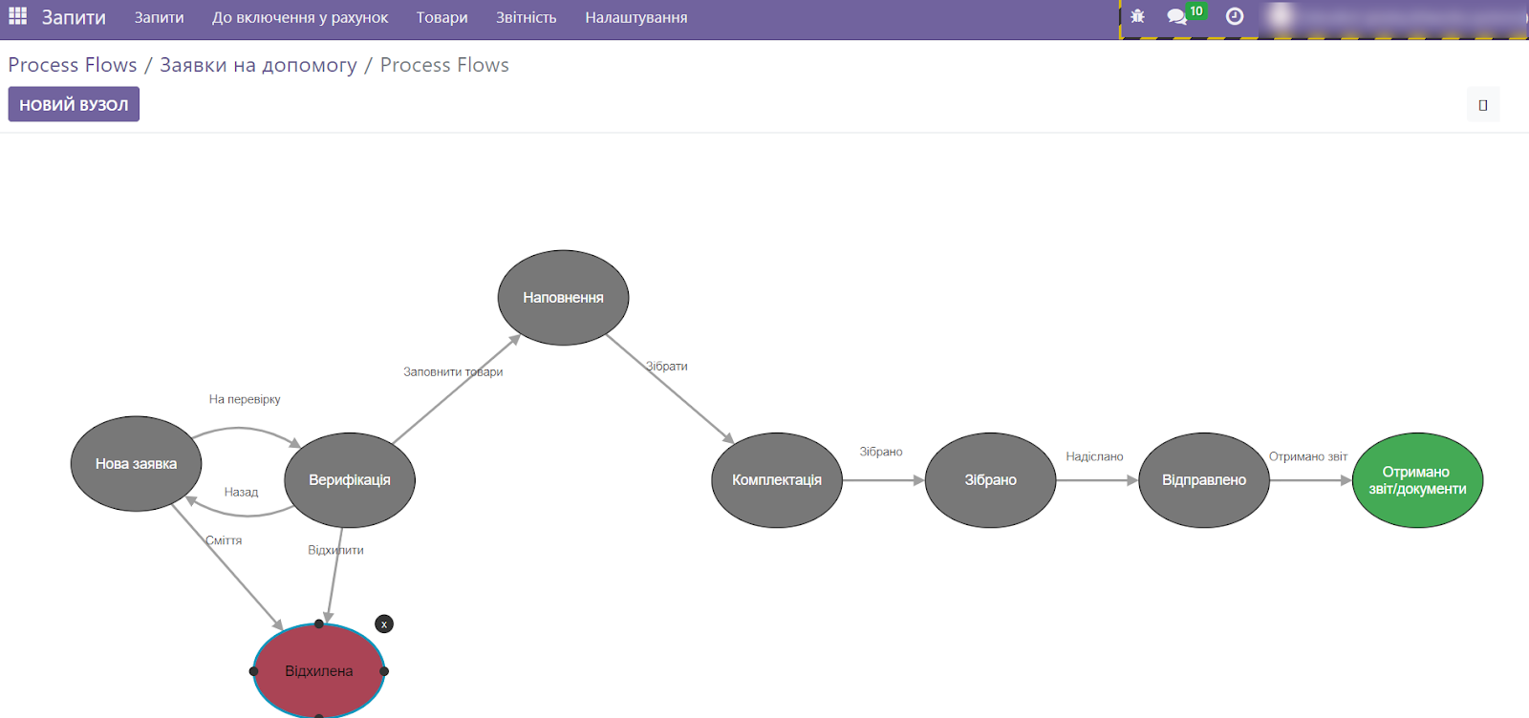The height and width of the screenshot is (718, 1529).
Task: Select the green Отримано звіт/документи node
Action: [x=1417, y=480]
